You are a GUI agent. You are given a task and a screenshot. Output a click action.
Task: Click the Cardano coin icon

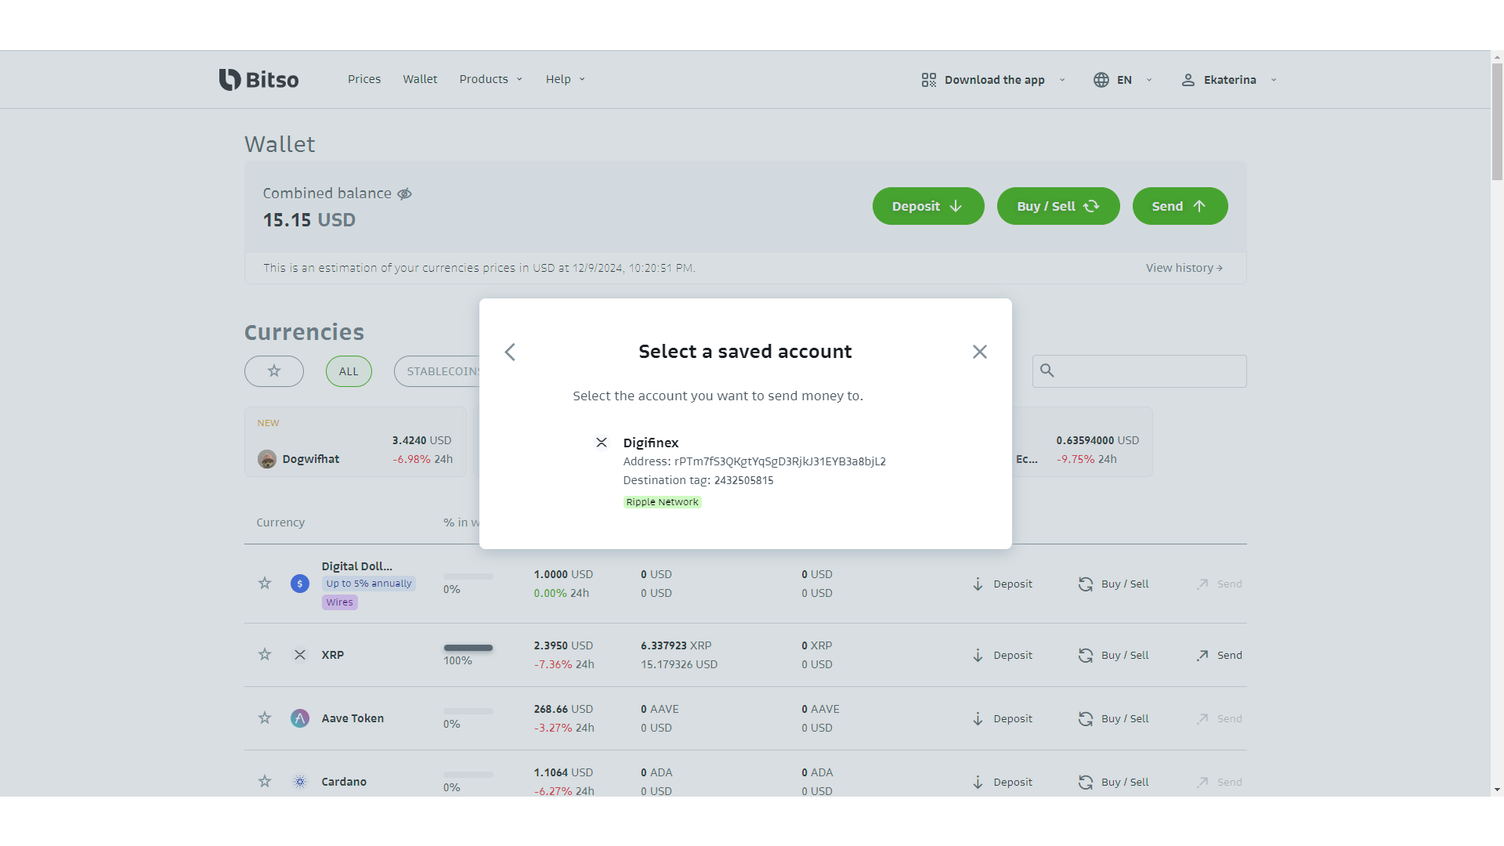coord(300,782)
